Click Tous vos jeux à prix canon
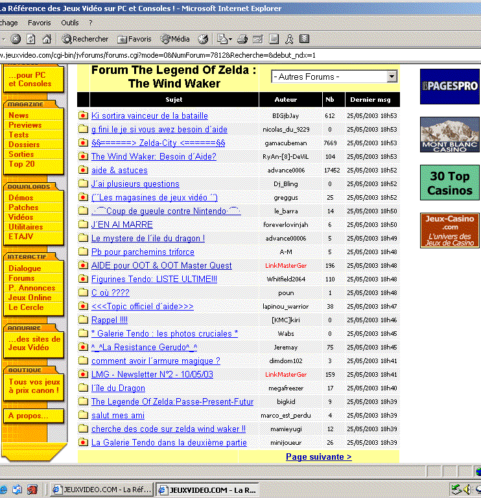481x498 pixels. coord(34,386)
